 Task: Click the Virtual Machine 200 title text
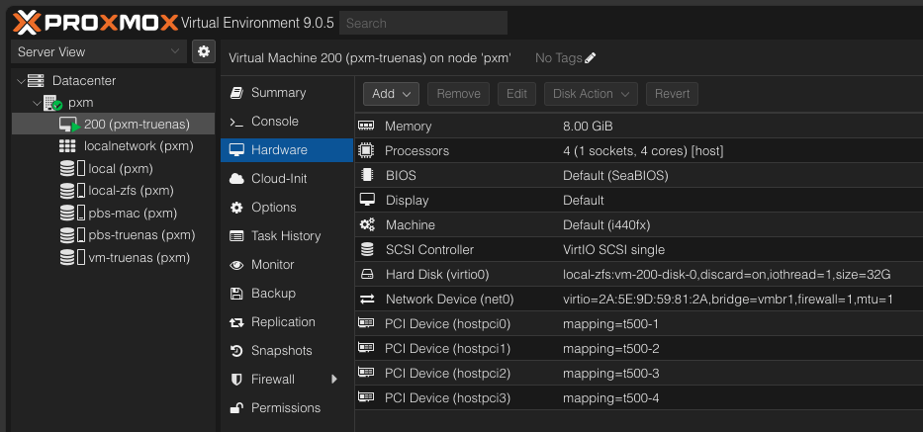tap(370, 57)
